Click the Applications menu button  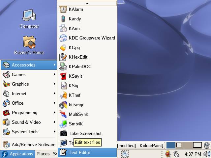pos(18,154)
